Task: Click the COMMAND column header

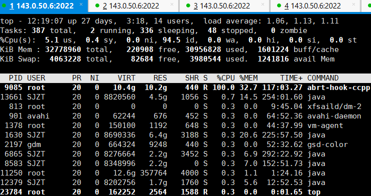Action: point(323,78)
